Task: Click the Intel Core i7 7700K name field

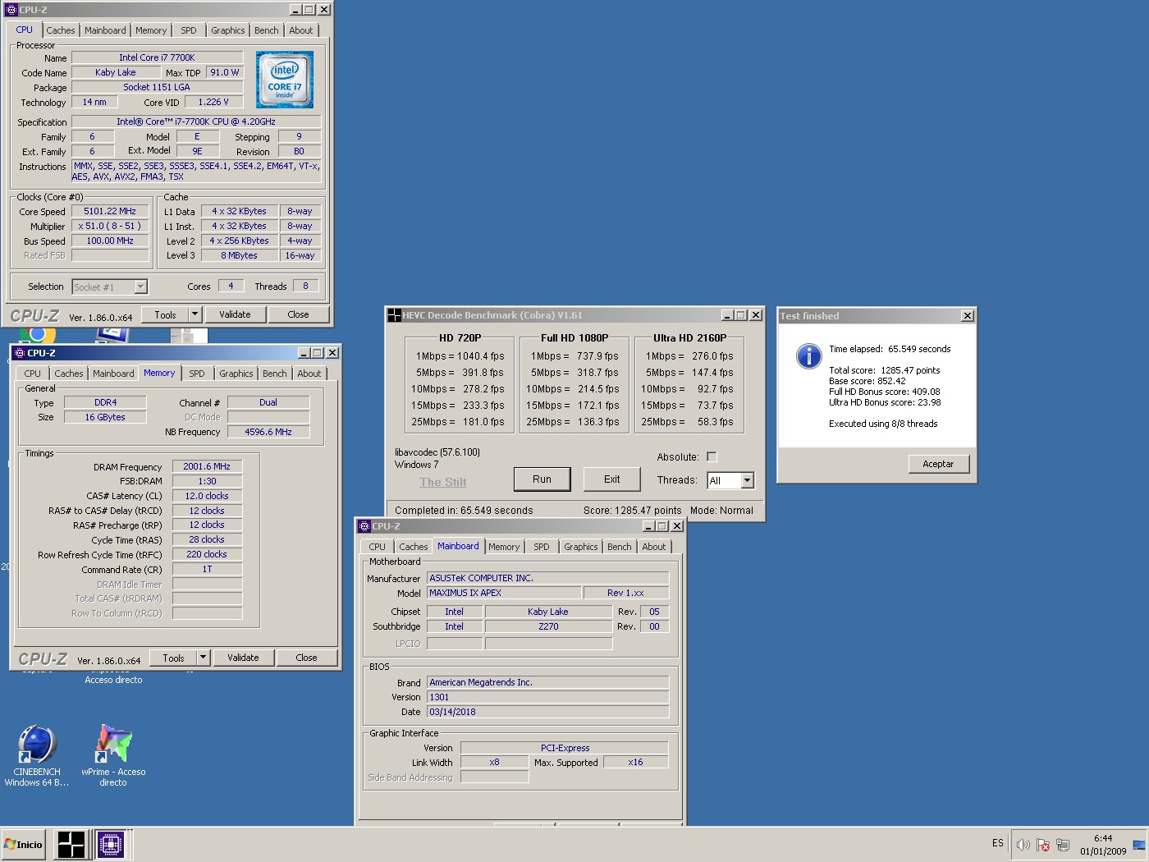Action: tap(157, 57)
